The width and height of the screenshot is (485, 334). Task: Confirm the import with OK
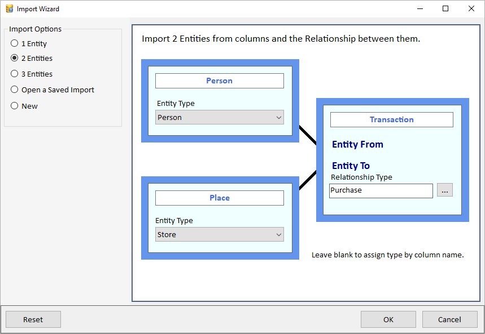click(x=388, y=319)
